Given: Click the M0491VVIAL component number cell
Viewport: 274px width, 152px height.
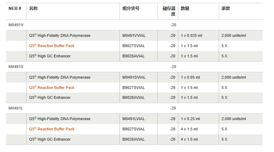Looking at the screenshot, I should pyautogui.click(x=134, y=36).
